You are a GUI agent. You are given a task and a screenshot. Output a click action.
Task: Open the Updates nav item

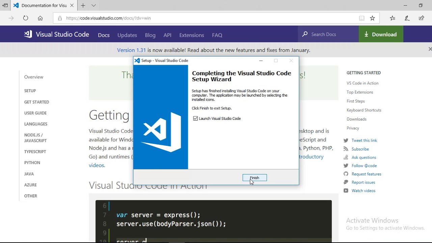click(127, 35)
